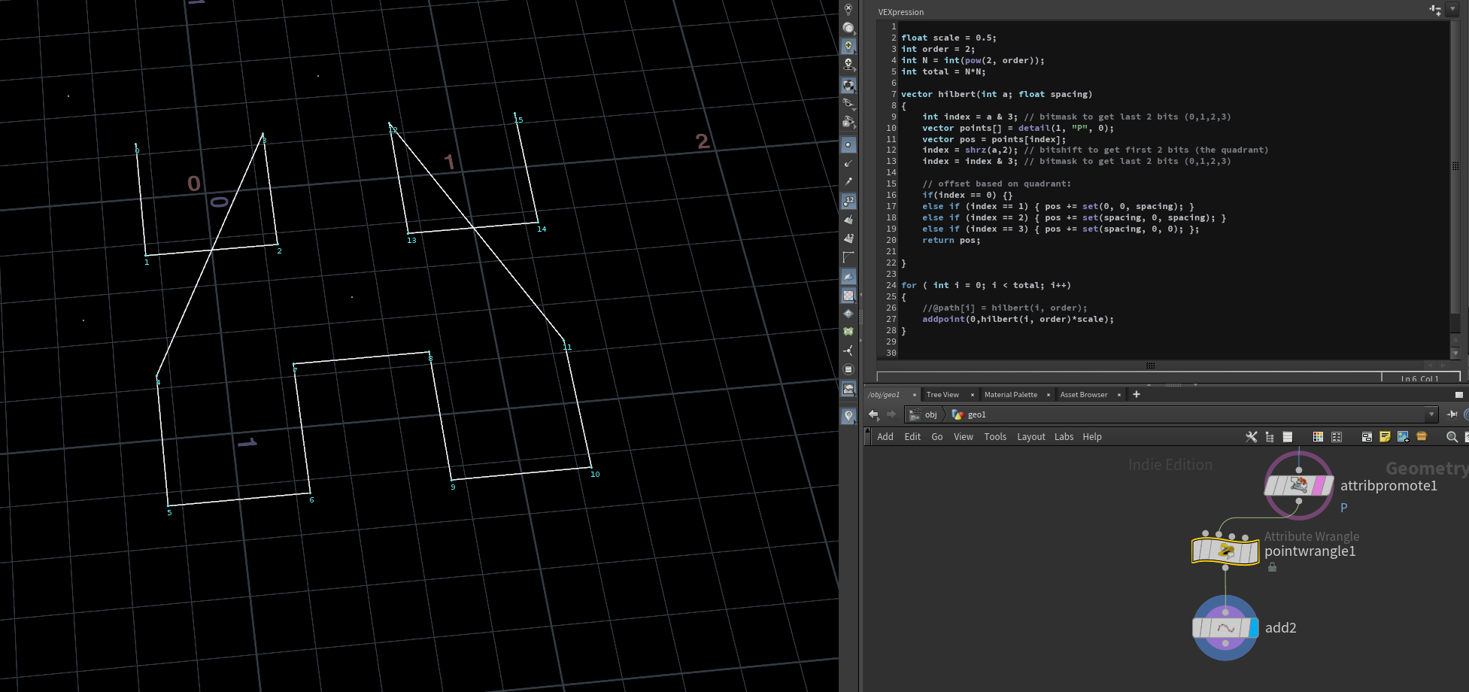Click the checkered background image icon
1469x692 pixels.
pos(848,296)
